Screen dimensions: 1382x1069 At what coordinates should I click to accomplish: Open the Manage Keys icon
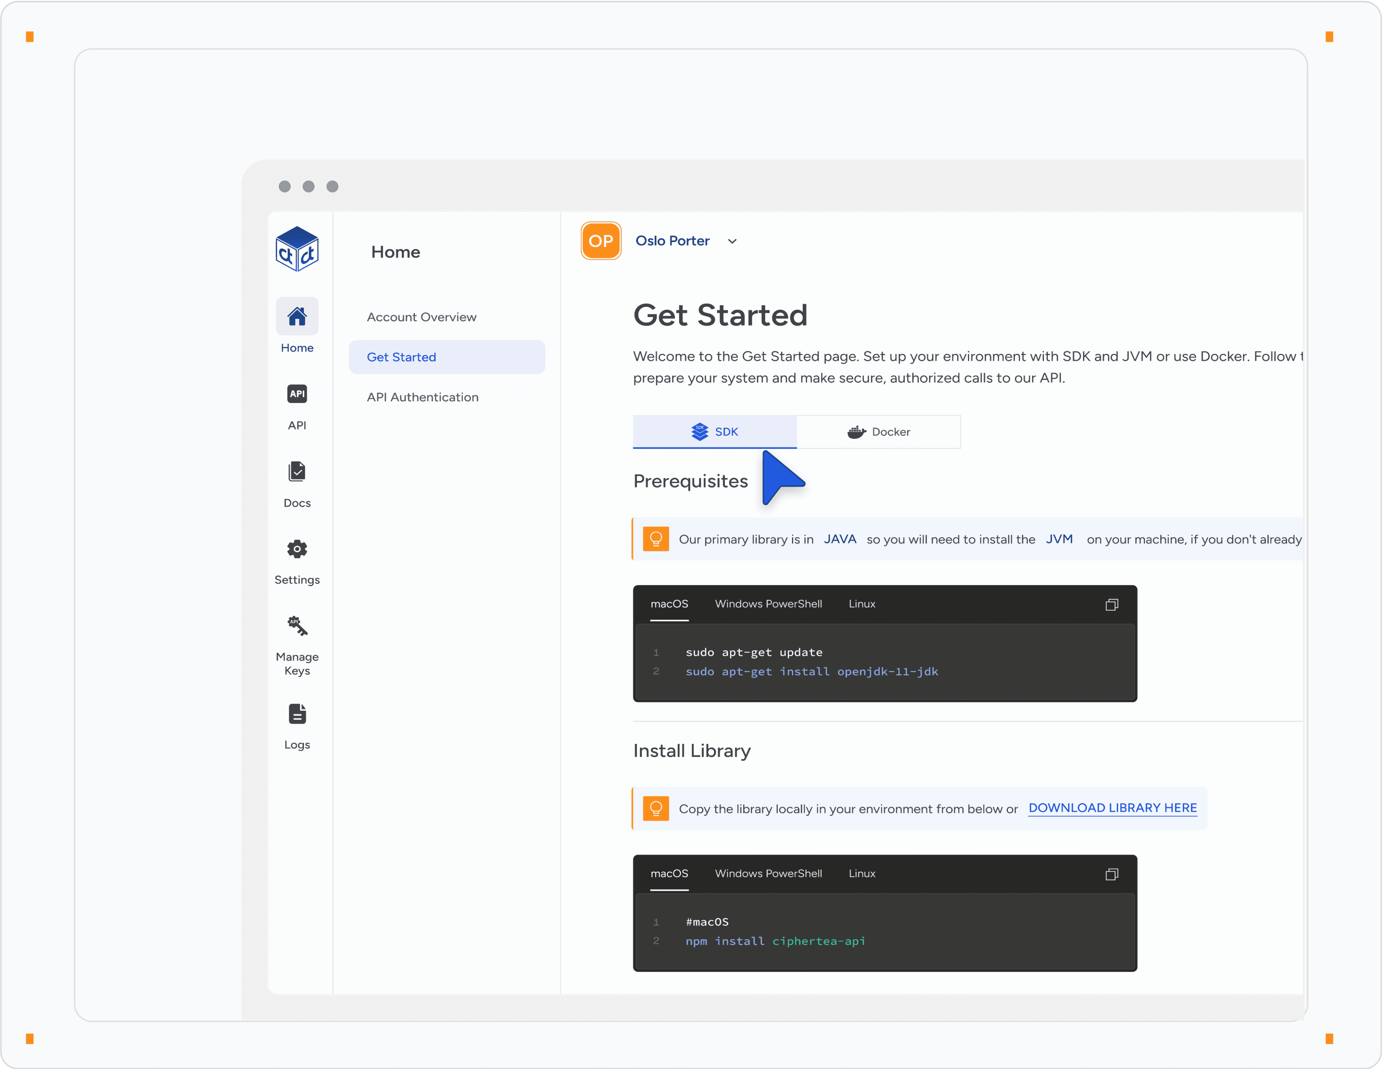pyautogui.click(x=297, y=626)
